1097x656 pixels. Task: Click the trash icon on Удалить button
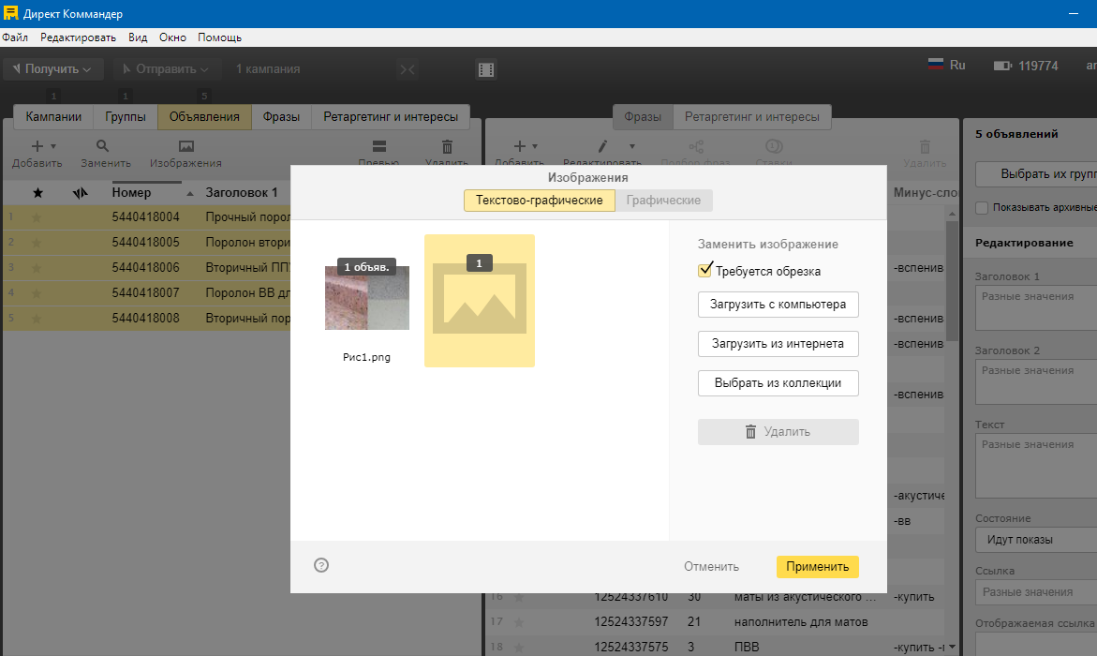(x=750, y=432)
